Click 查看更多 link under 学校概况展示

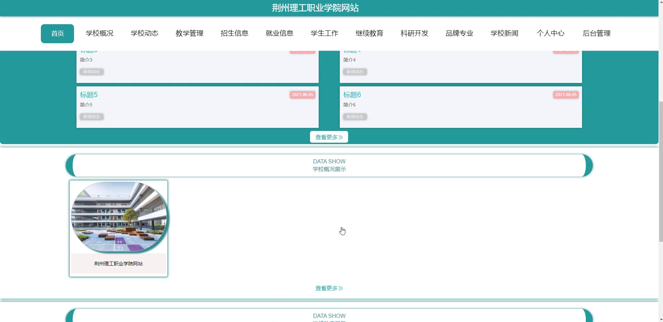(329, 288)
